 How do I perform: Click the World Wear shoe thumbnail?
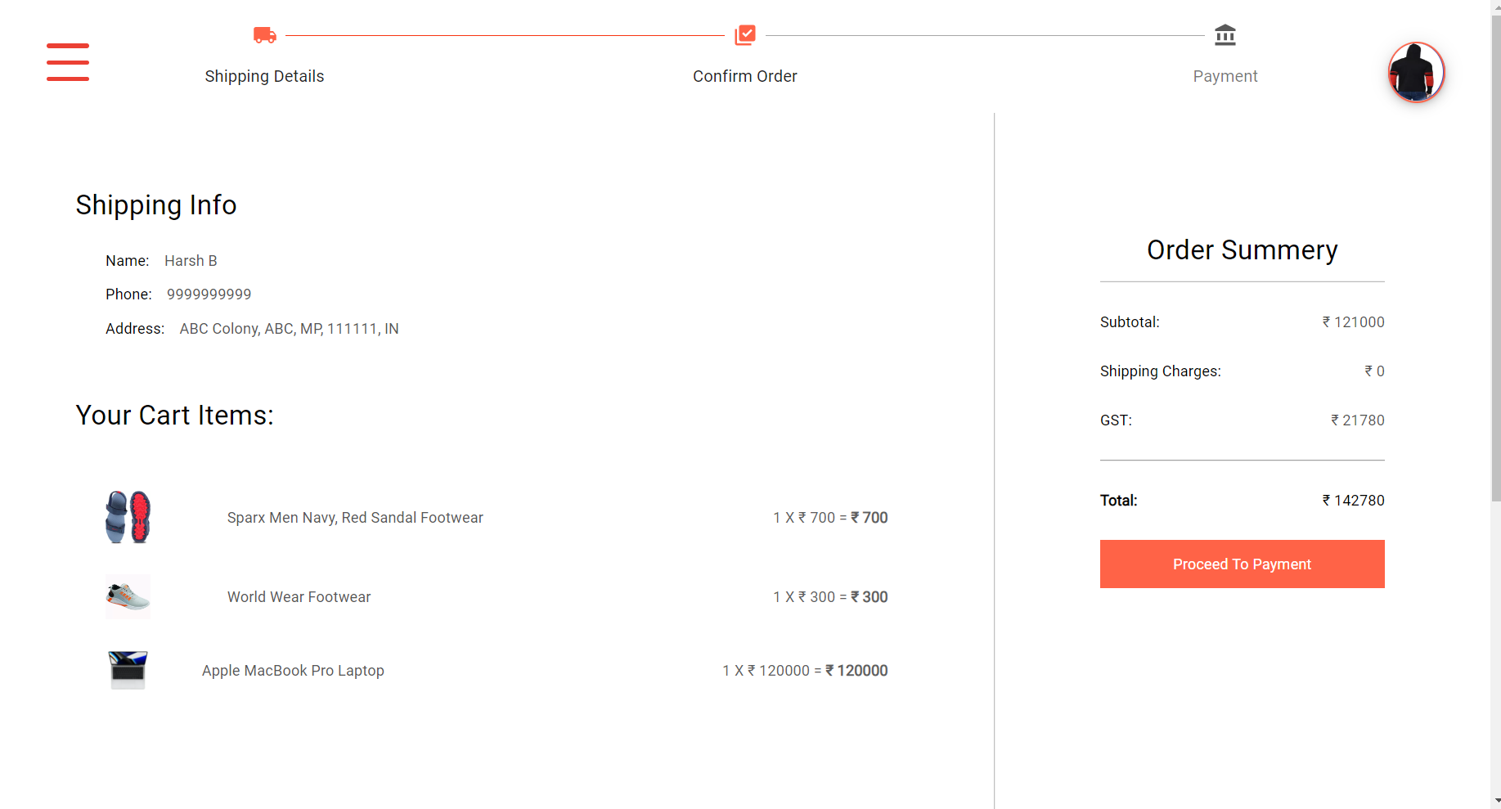click(128, 597)
